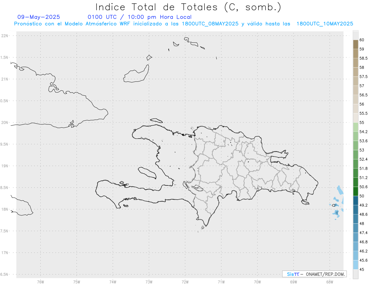Click the colorbar value '56.5'
Viewport: 370px width, 286px height.
click(364, 95)
